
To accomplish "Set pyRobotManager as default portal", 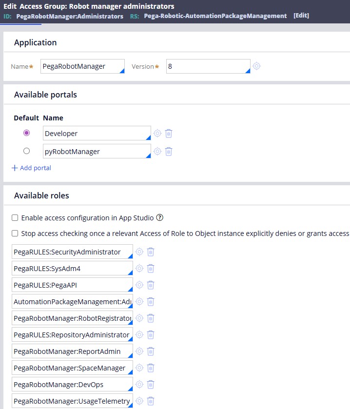I will pos(26,151).
